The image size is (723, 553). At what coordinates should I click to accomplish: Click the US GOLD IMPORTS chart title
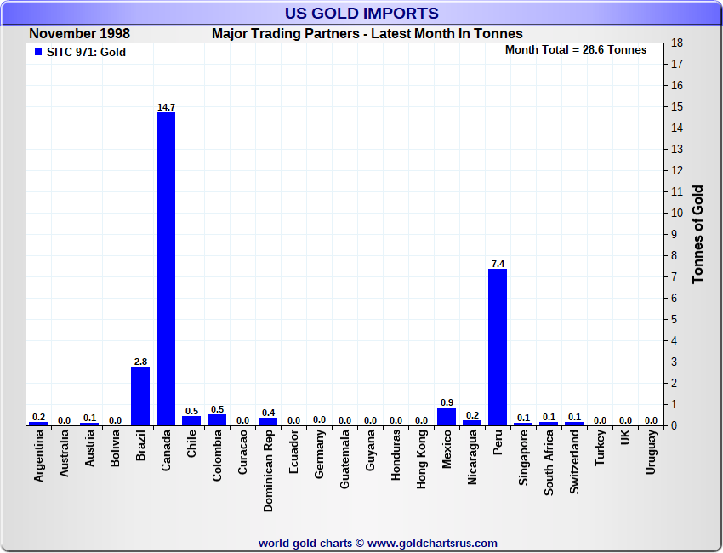pos(361,14)
